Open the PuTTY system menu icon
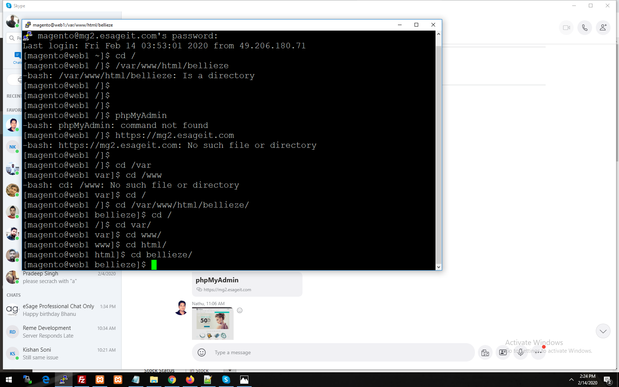Viewport: 619px width, 387px height. click(x=28, y=25)
